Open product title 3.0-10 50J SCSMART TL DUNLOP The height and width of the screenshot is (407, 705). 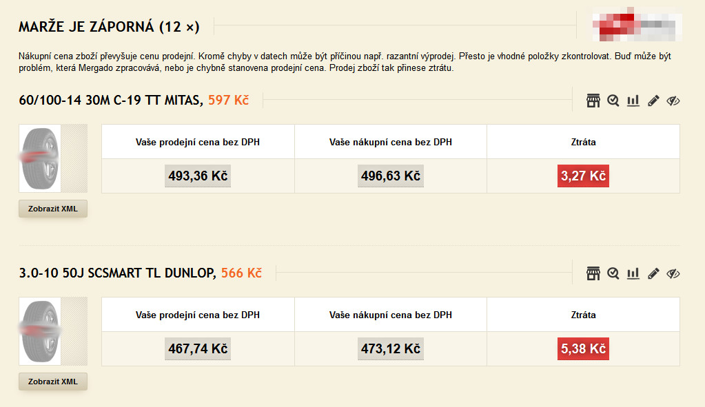(x=117, y=273)
